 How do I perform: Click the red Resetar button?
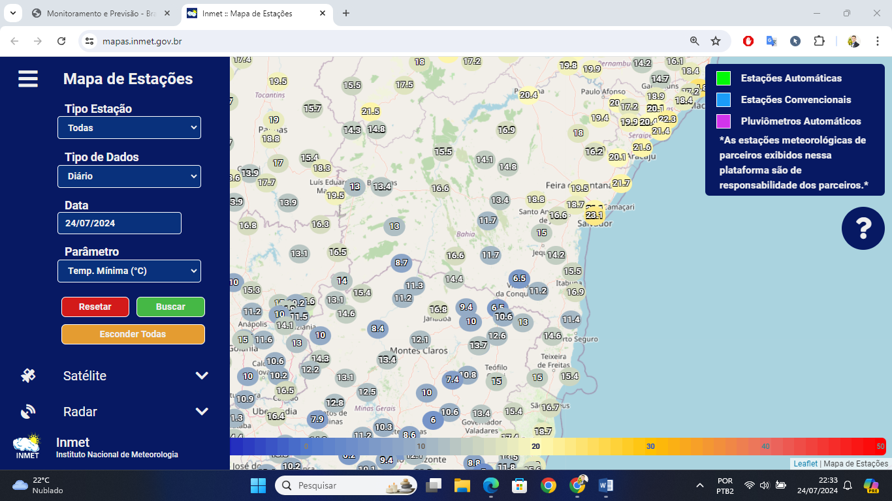point(95,307)
